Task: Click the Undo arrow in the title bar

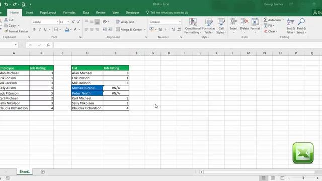Action: (x=6, y=4)
